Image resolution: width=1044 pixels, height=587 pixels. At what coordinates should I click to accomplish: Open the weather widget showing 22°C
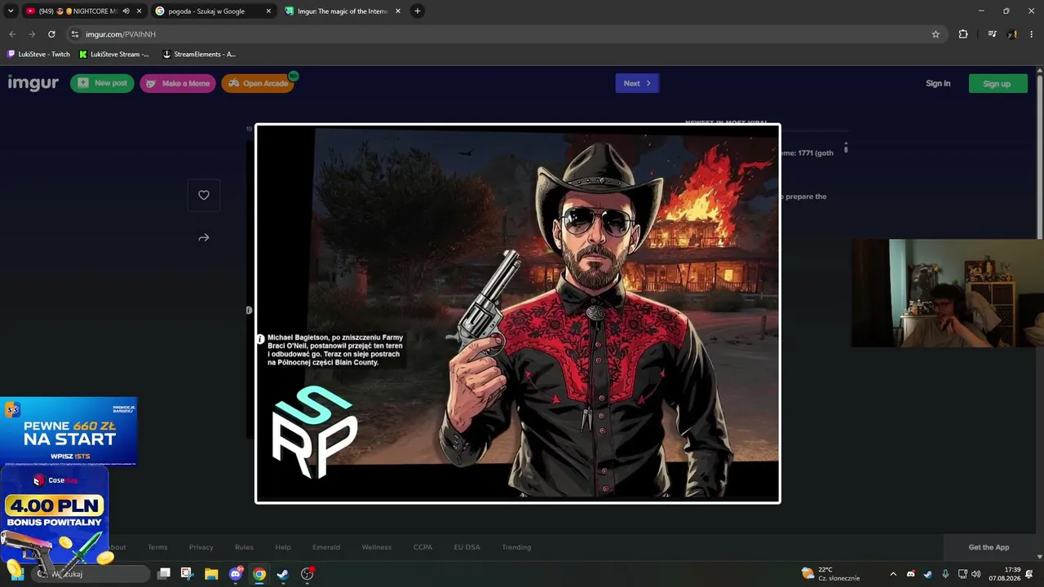[830, 574]
